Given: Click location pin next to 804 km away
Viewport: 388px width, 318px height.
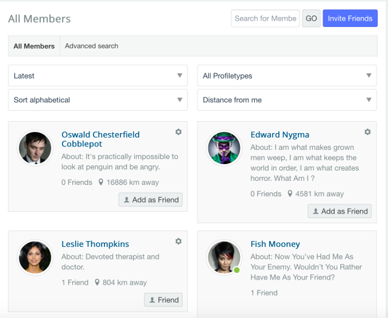Looking at the screenshot, I should point(97,282).
